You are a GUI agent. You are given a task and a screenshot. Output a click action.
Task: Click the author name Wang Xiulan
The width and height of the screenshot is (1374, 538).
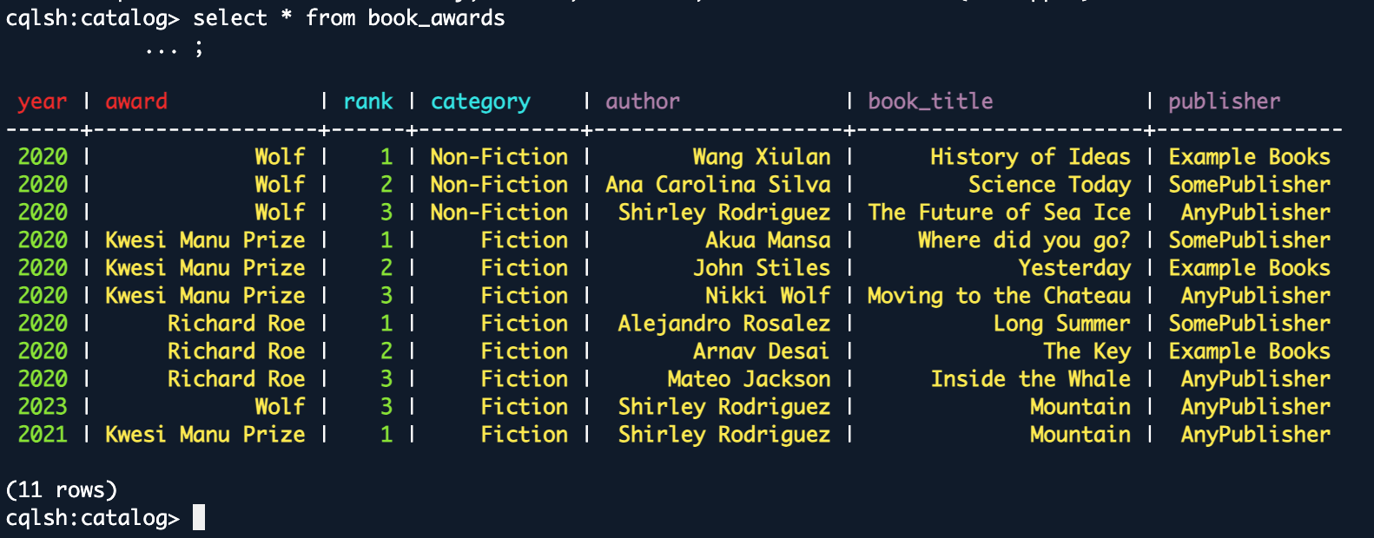tap(762, 157)
